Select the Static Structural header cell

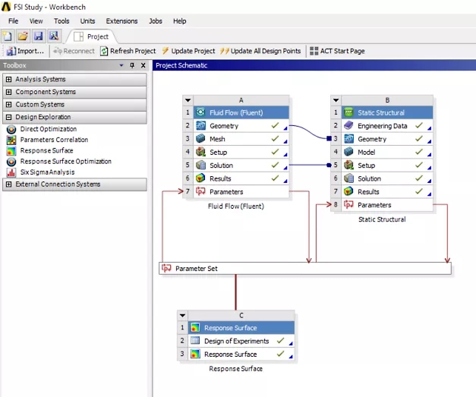tap(387, 112)
